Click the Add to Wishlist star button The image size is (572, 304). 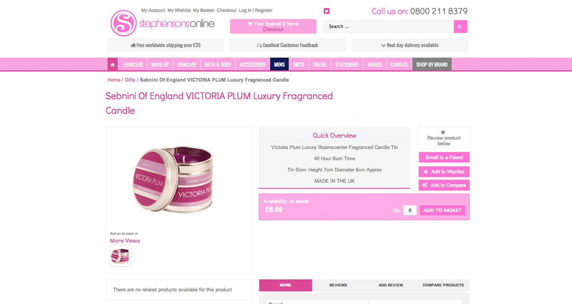[444, 172]
